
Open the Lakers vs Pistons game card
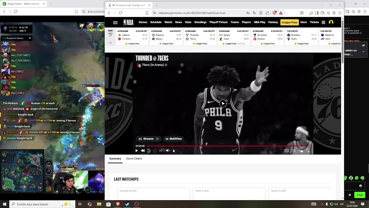132,37
